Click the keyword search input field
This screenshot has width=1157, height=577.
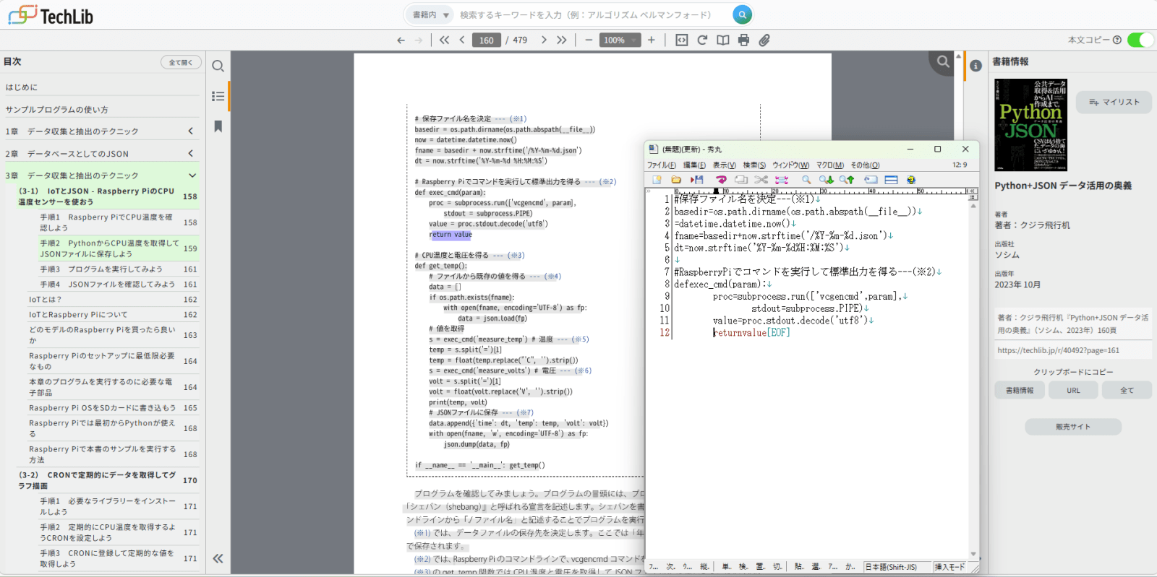click(593, 14)
